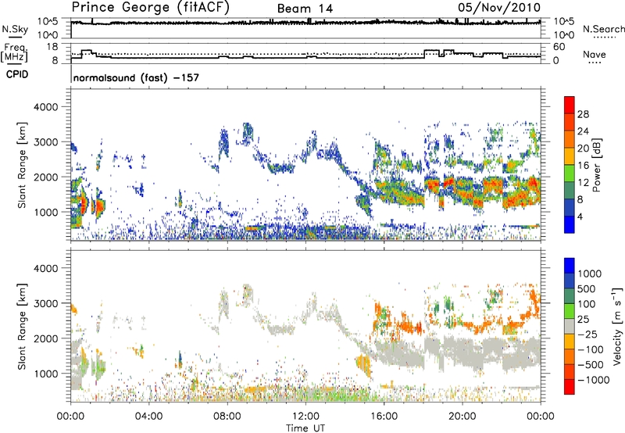Click the "N.Search" legend label
Image resolution: width=625 pixels, height=433 pixels.
(x=603, y=29)
